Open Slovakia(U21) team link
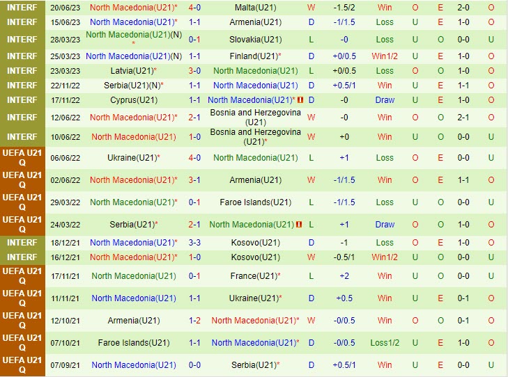Screen dimensions: 508x377 pyautogui.click(x=255, y=40)
